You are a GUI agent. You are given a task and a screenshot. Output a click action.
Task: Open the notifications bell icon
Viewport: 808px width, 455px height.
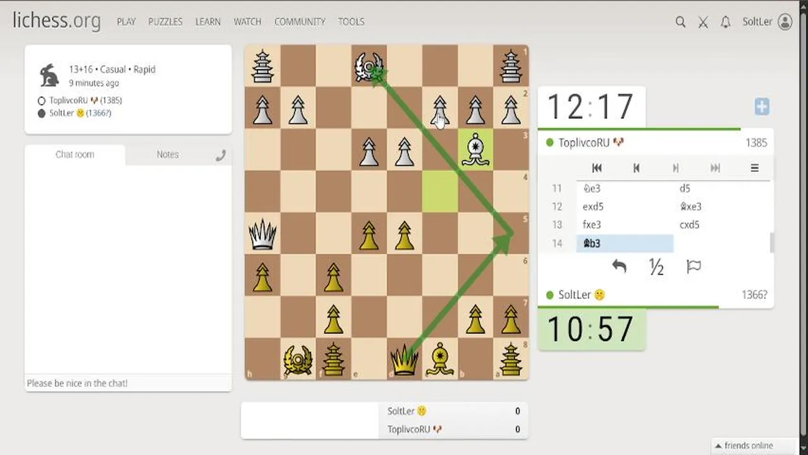coord(725,21)
